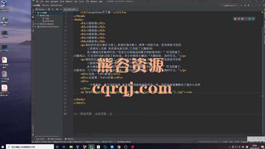Open page in Safari from browser popup
Viewport: 265px width, 149px height.
coord(242,19)
